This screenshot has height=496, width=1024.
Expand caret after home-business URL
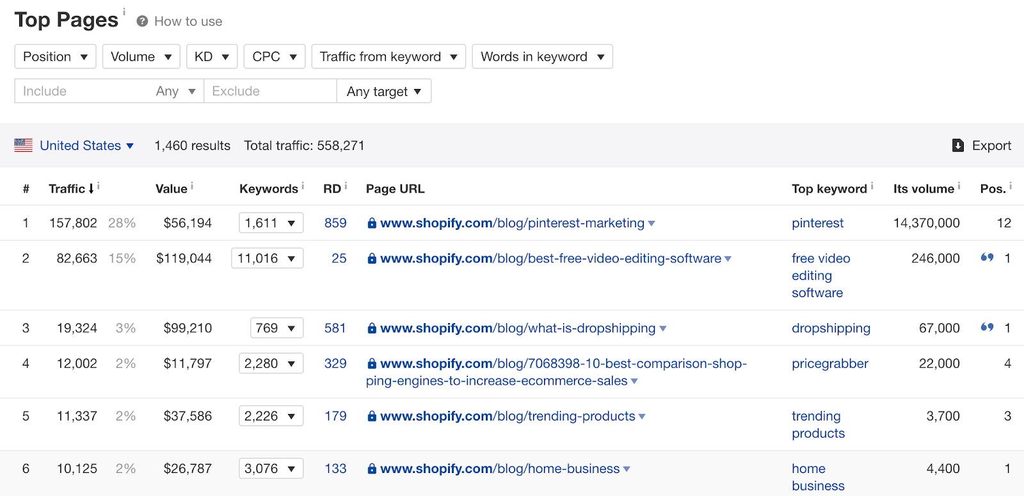coord(627,469)
